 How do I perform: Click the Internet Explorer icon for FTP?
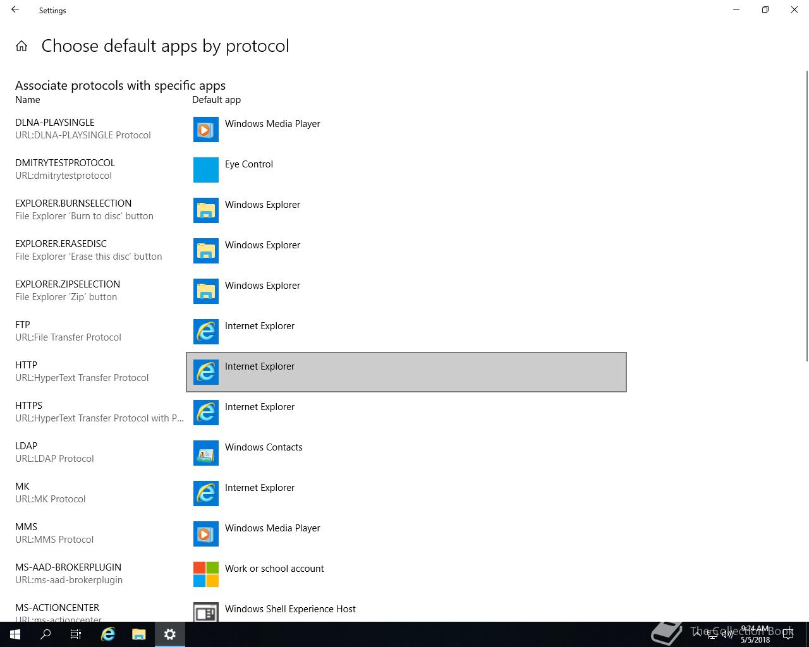click(206, 332)
